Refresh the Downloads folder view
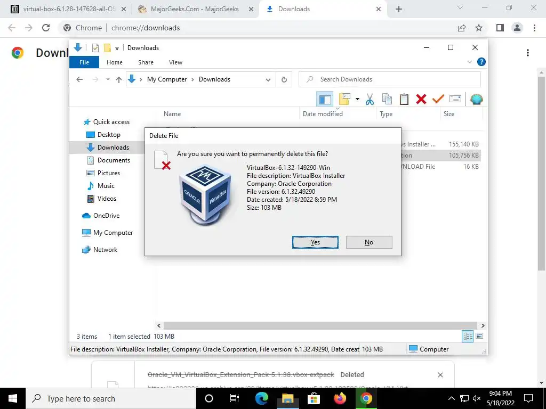This screenshot has height=409, width=546. coord(284,80)
